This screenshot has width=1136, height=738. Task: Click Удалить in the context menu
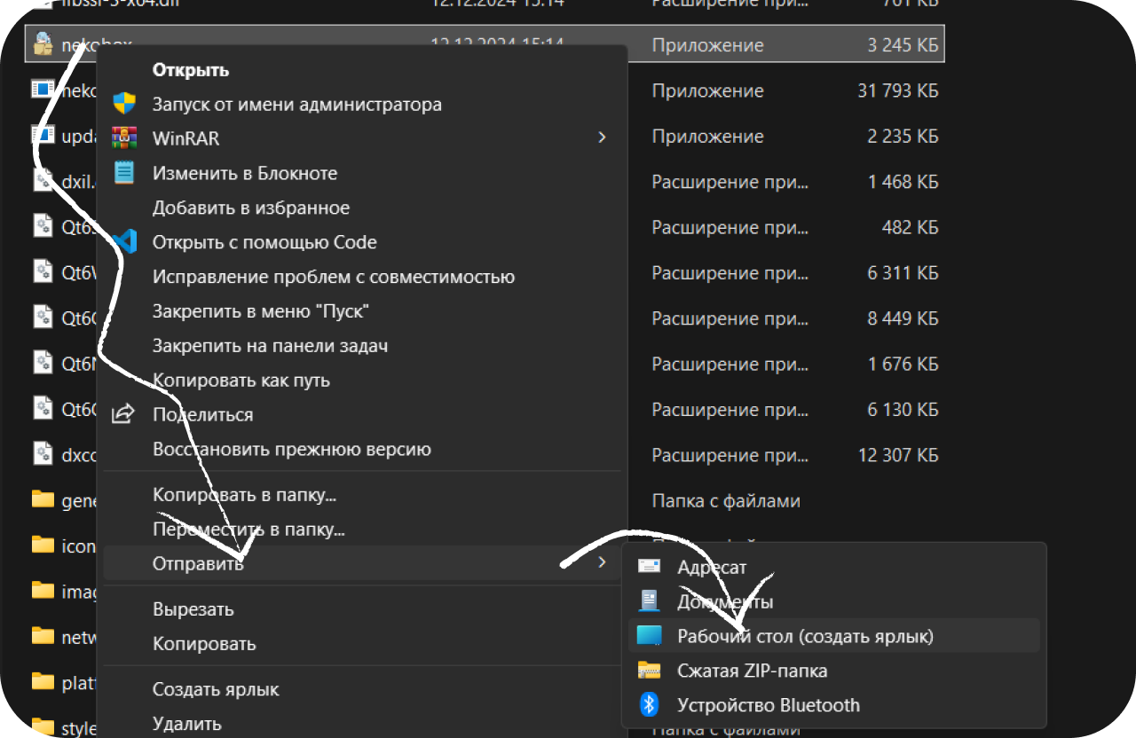click(x=186, y=724)
